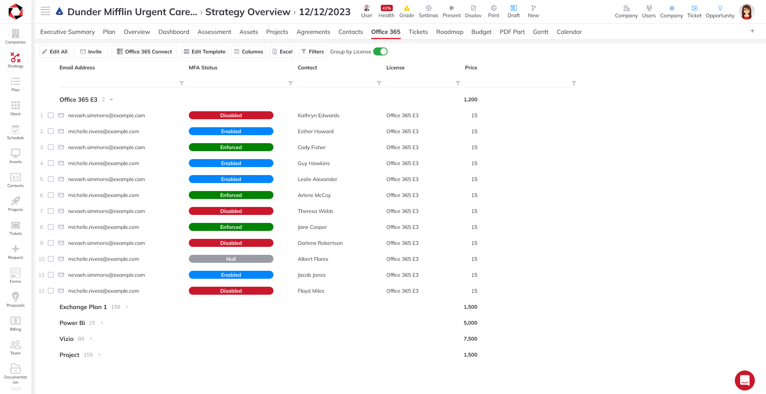Open the user profile avatar
Viewport: 766px width, 394px height.
coord(746,12)
